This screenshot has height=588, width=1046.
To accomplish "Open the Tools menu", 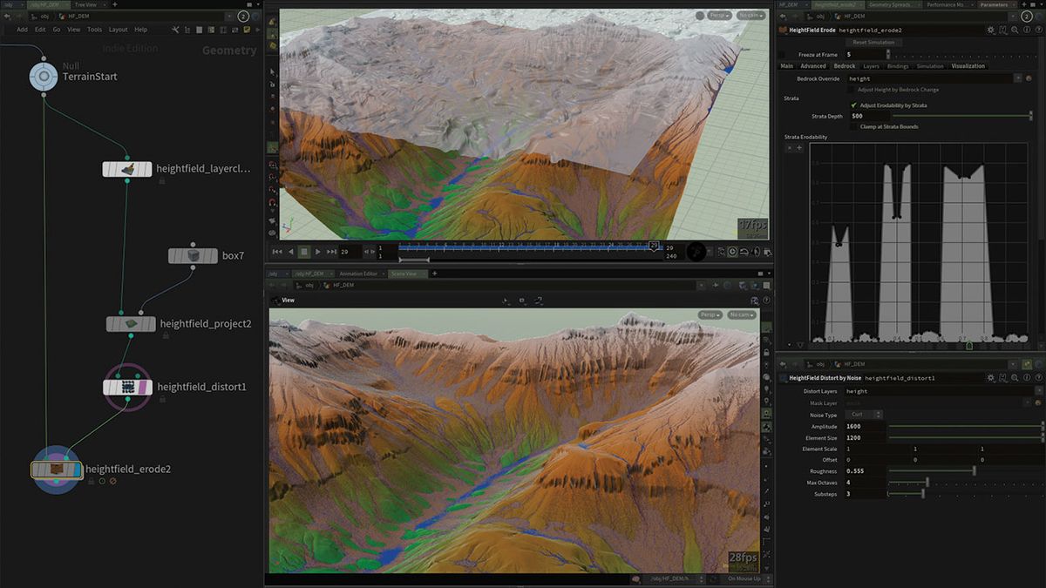I will [95, 29].
